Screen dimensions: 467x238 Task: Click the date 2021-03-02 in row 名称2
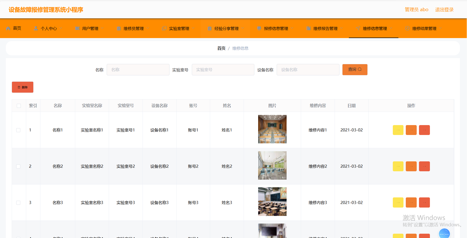pos(352,166)
